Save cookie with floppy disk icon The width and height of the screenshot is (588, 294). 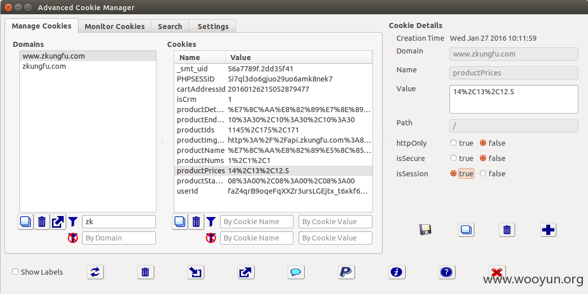point(425,229)
